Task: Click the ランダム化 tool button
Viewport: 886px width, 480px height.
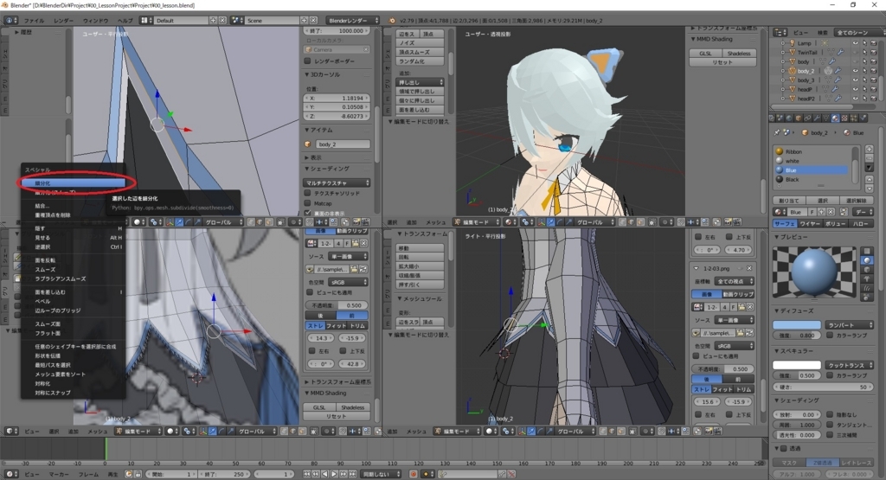Action: coord(419,61)
